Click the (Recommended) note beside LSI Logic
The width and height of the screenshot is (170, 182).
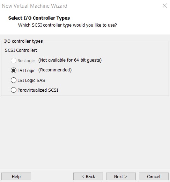(x=55, y=70)
